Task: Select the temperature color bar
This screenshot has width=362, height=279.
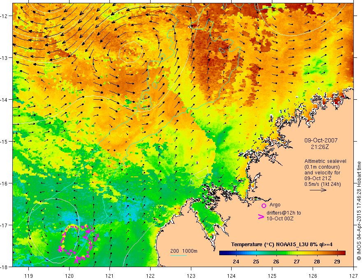Action: click(282, 253)
